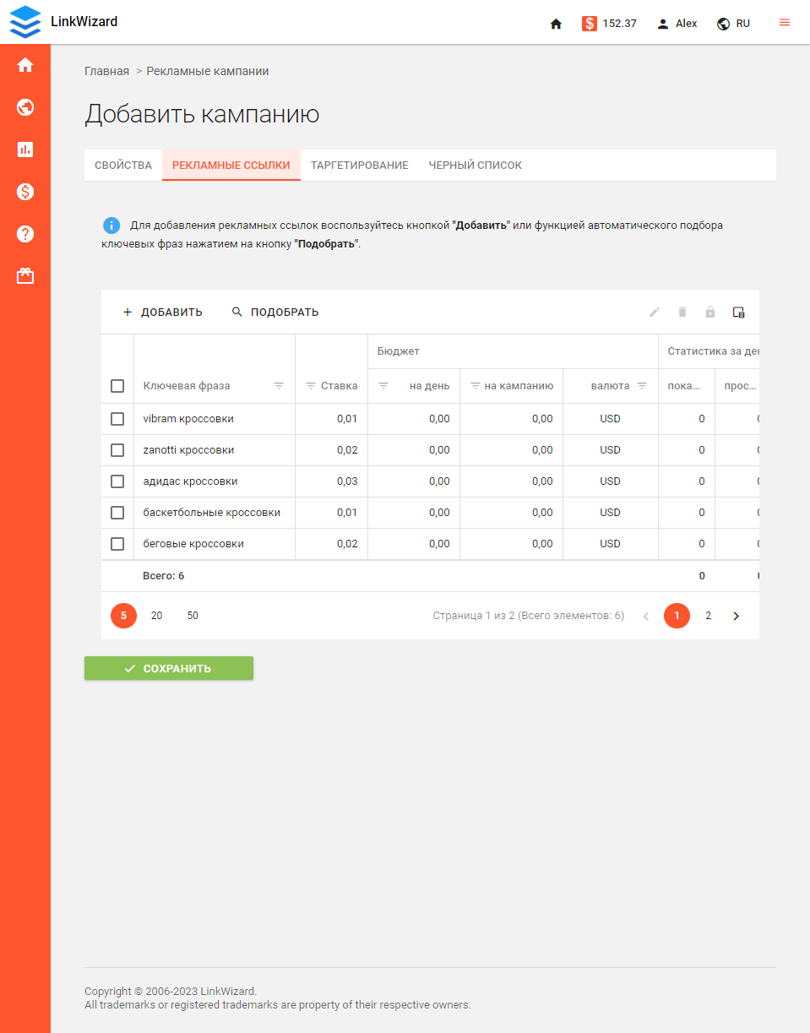Viewport: 810px width, 1033px height.
Task: Open the home dashboard from sidebar
Action: (25, 64)
